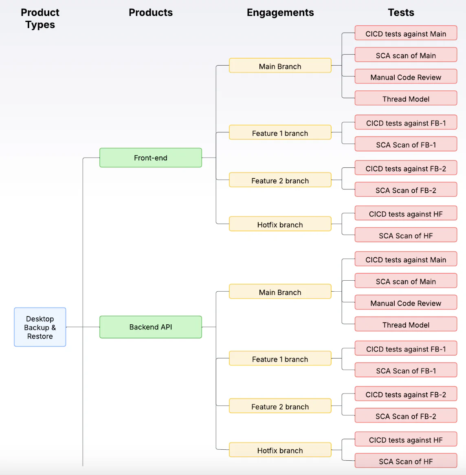Viewport: 466px width, 475px height.
Task: Select Front-end's Hotfix branch box
Action: 280,224
